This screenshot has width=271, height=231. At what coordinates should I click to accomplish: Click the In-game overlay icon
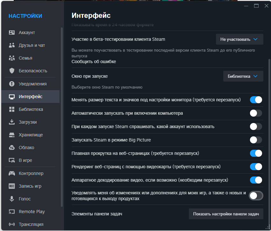[12, 160]
